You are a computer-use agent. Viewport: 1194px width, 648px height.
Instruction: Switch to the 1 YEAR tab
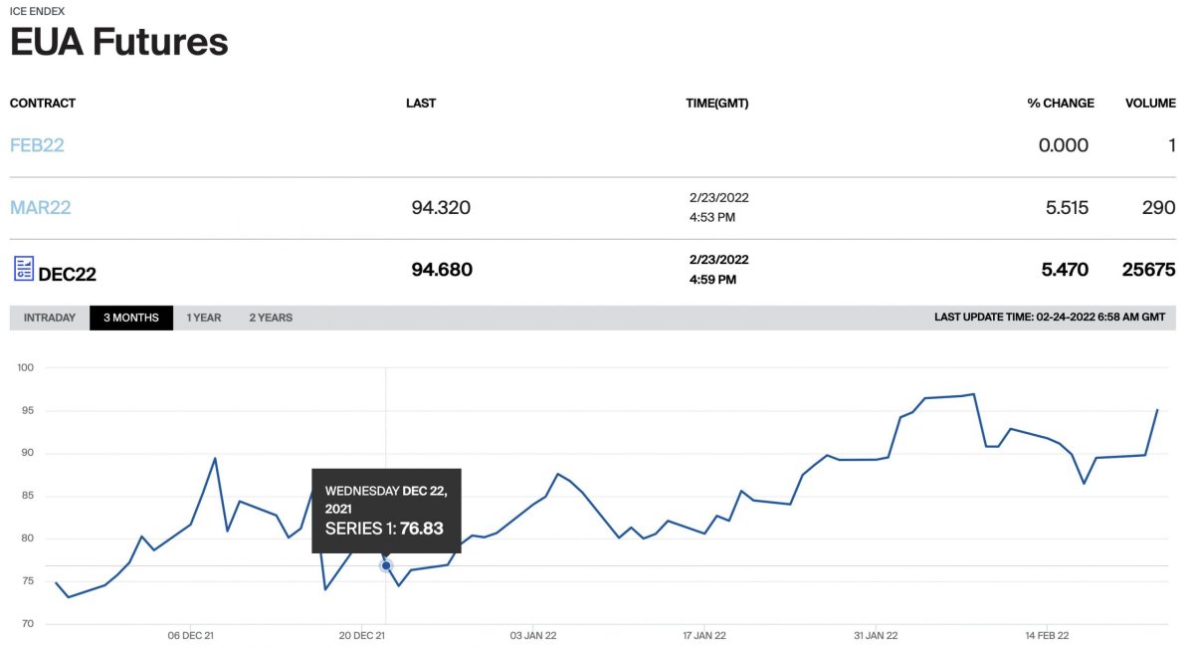coord(204,318)
